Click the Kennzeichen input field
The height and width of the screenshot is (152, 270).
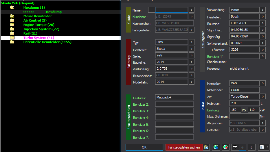pyautogui.click(x=175, y=23)
